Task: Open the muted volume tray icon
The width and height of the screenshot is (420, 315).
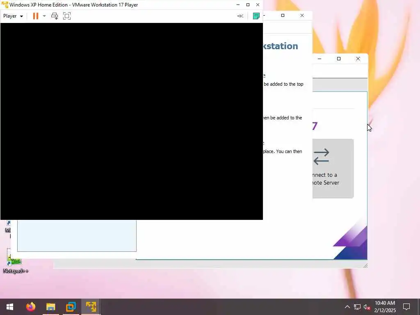Action: pos(367,307)
